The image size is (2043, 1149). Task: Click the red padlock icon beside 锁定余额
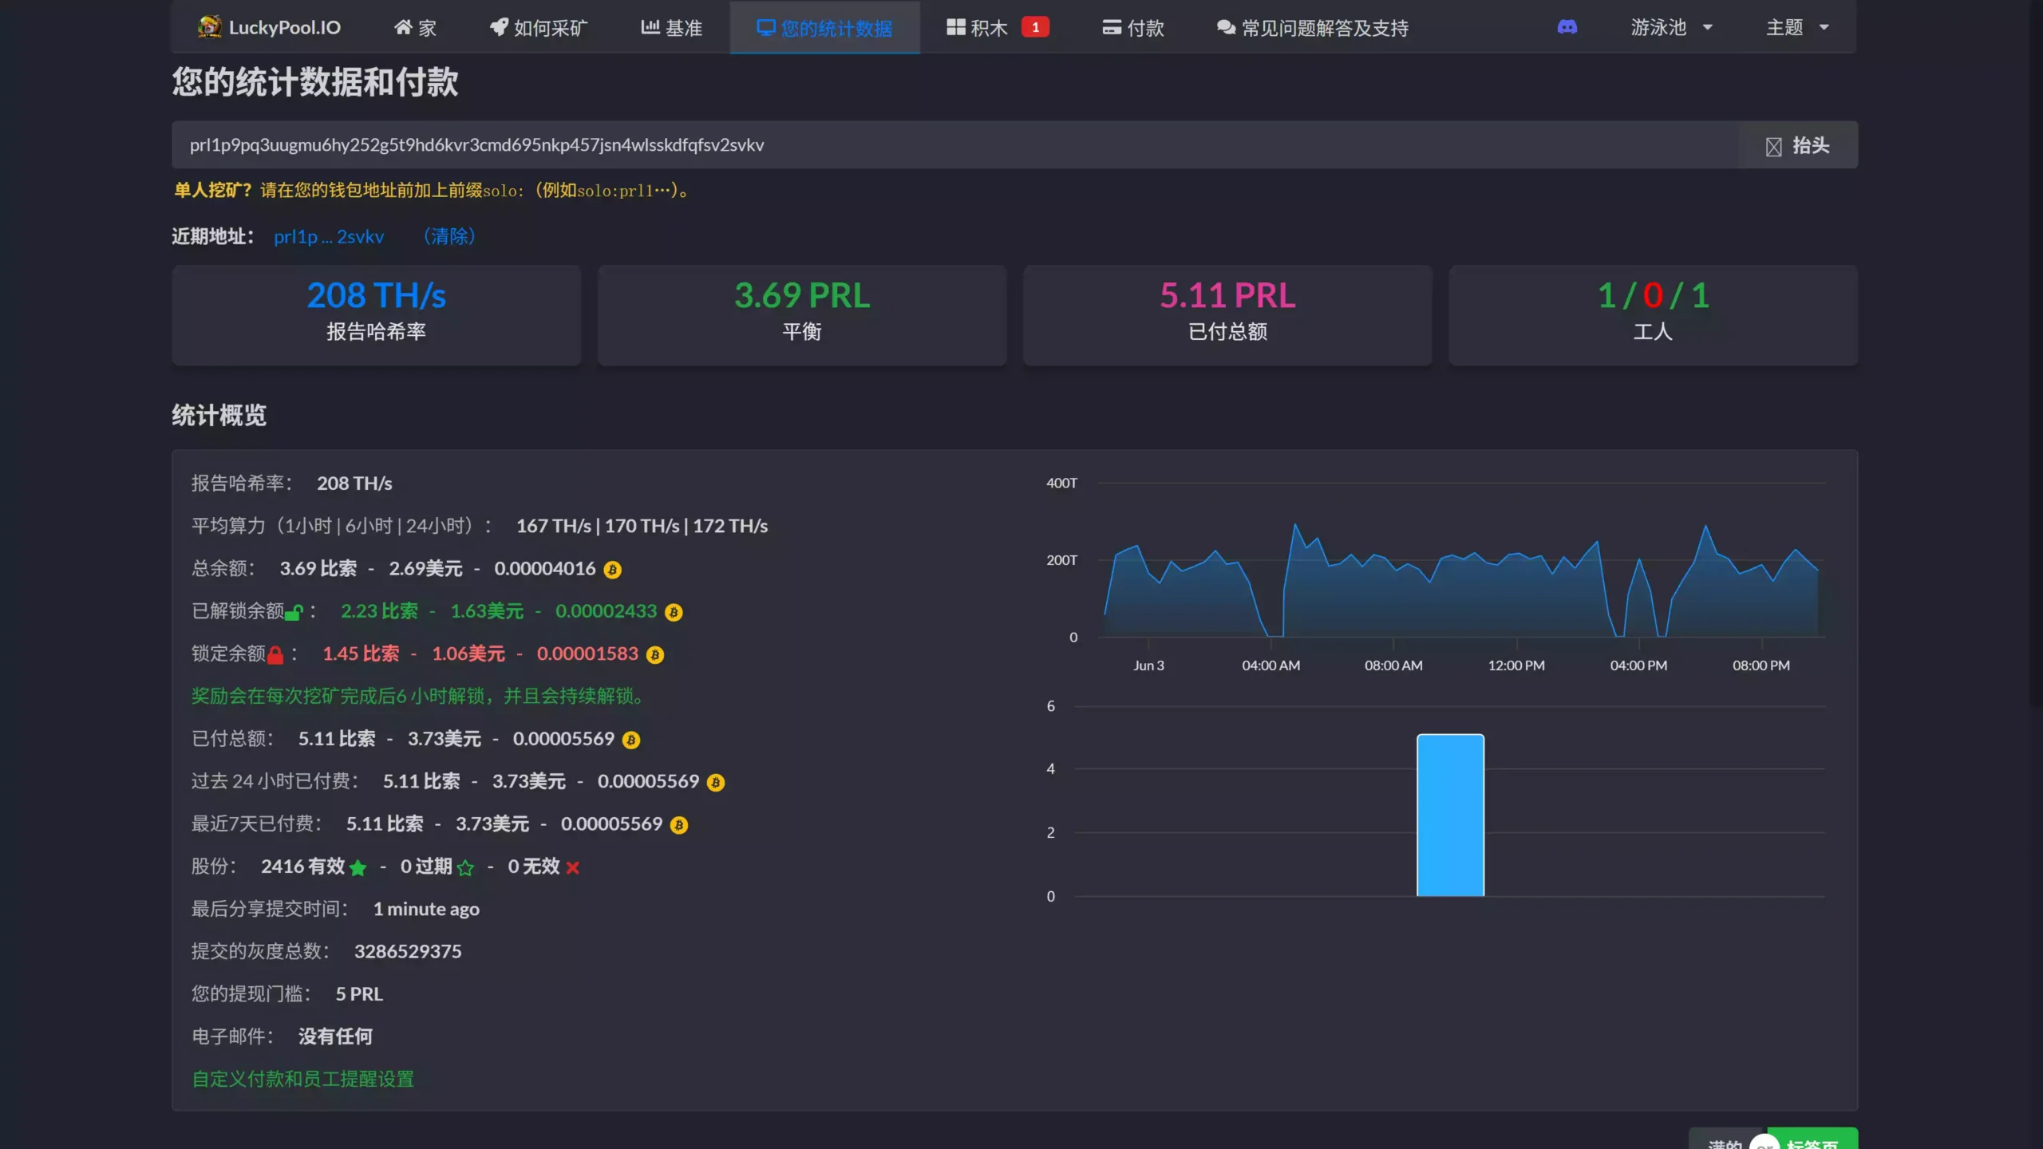tap(275, 655)
